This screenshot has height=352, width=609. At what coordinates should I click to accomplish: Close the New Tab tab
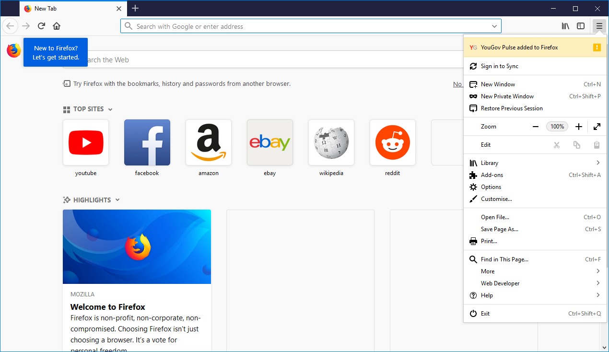(119, 9)
